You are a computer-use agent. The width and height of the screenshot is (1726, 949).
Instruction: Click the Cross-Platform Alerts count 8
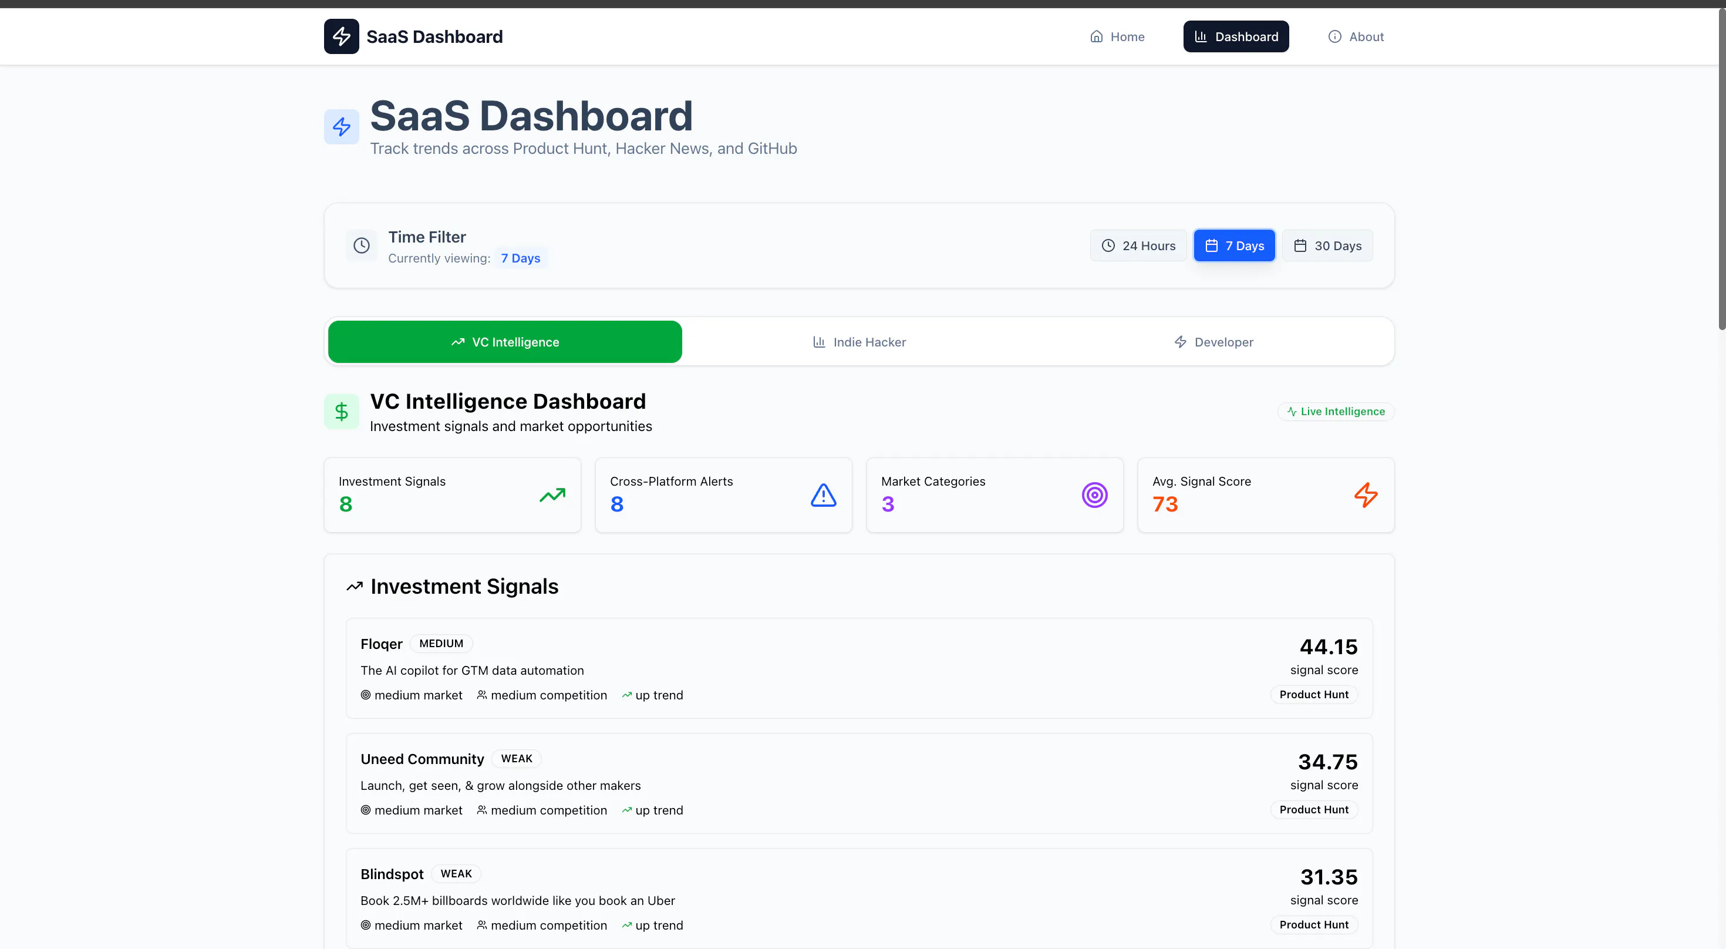click(617, 504)
